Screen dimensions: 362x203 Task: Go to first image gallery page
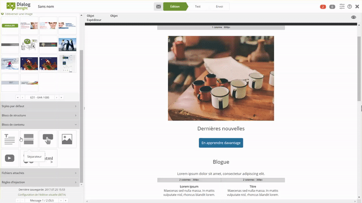point(18,97)
